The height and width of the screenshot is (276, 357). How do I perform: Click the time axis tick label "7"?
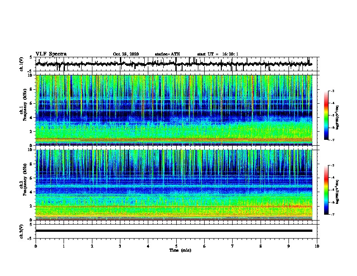click(x=233, y=246)
